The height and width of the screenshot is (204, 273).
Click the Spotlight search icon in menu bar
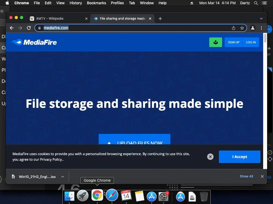(256, 3)
